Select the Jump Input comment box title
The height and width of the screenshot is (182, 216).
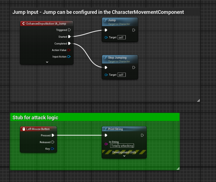(x=98, y=12)
